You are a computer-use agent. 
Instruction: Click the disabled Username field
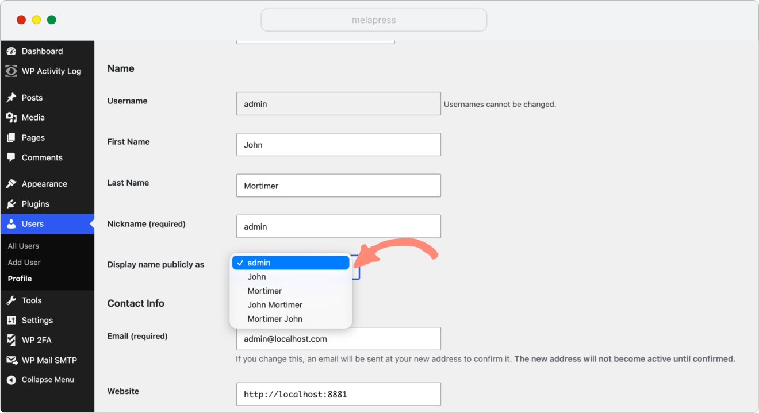click(339, 104)
